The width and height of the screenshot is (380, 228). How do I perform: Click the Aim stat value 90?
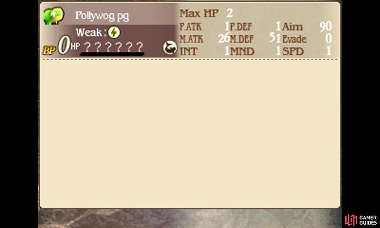coord(325,27)
